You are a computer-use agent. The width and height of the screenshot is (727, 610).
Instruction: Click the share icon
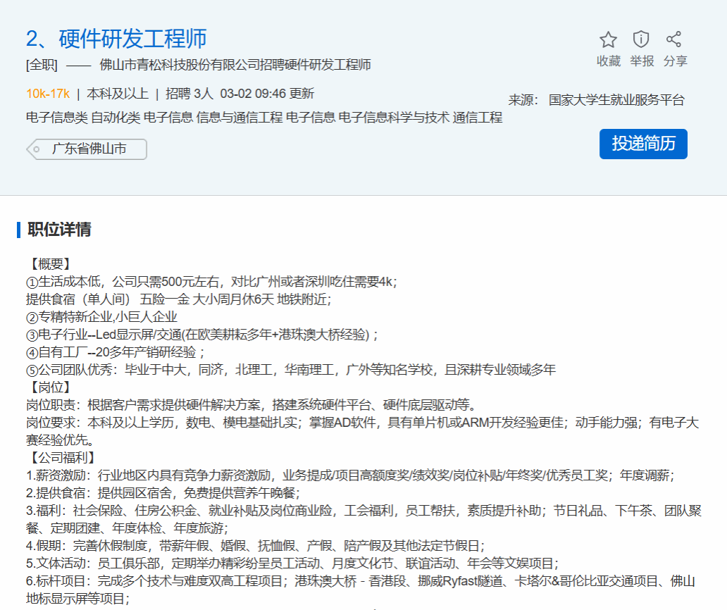pos(674,39)
